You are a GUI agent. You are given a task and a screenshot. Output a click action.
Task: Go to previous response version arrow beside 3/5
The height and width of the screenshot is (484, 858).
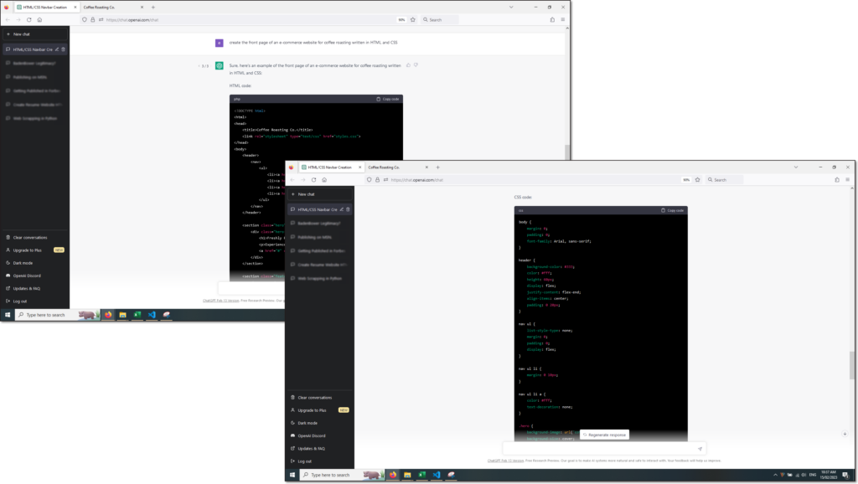click(198, 66)
